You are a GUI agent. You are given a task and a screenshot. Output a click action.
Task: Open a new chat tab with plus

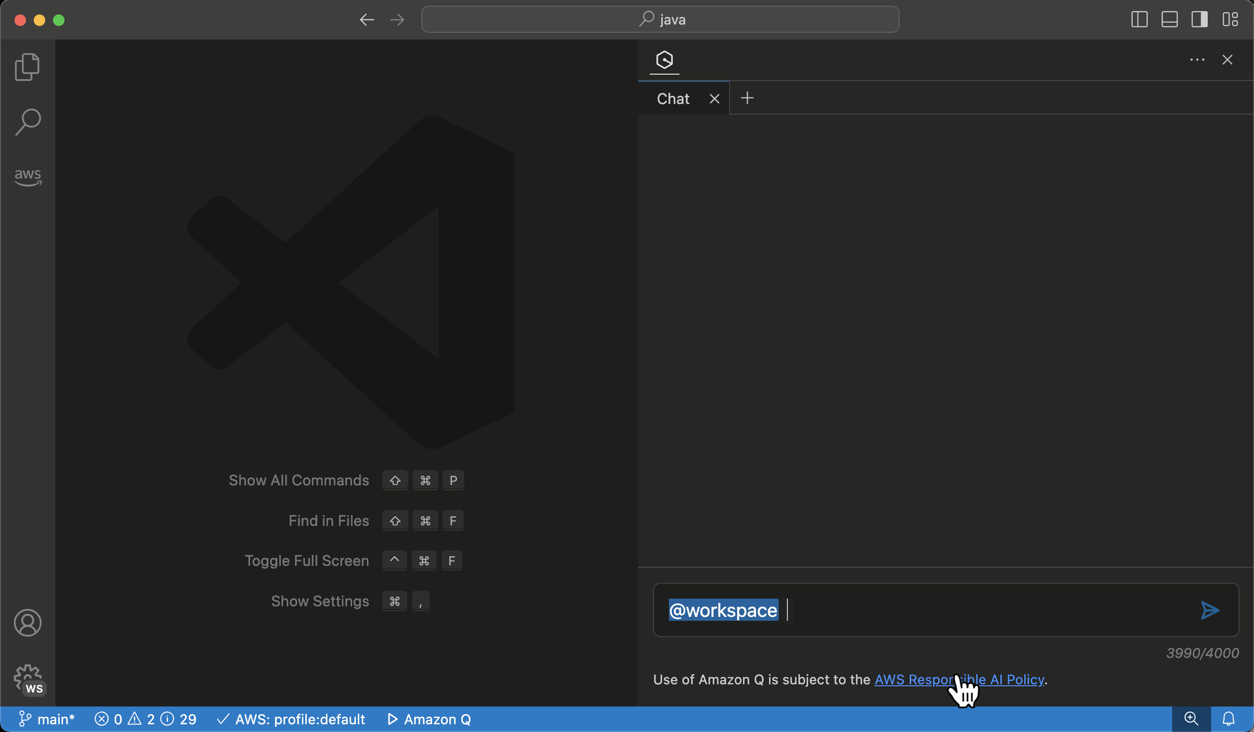click(747, 98)
